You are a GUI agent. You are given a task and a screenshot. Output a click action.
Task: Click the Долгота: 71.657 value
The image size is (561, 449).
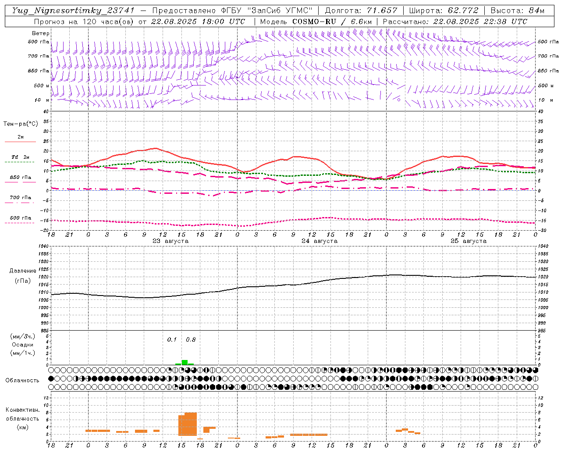pos(361,11)
